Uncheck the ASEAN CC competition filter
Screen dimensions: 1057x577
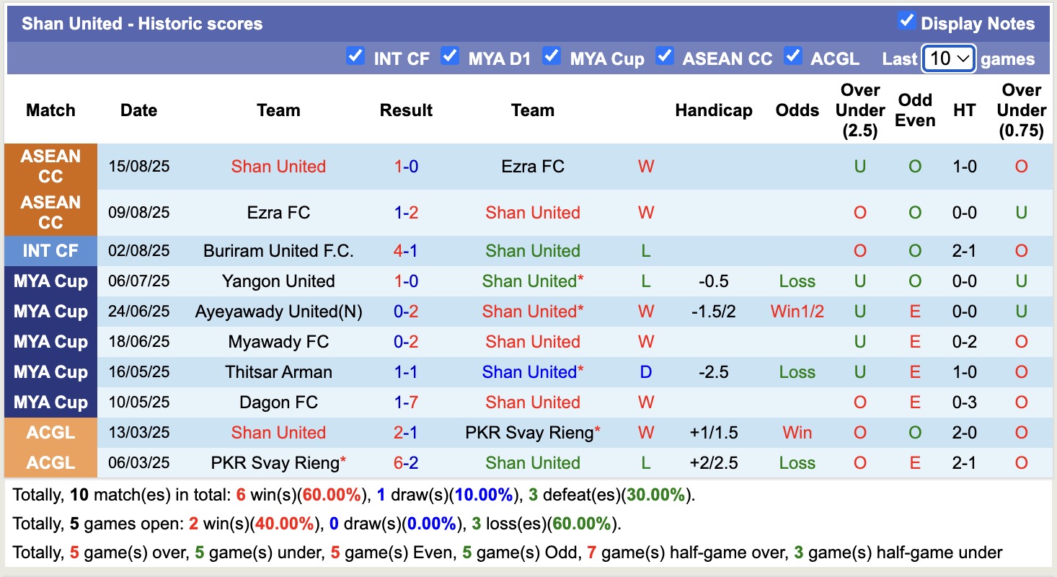pos(664,56)
